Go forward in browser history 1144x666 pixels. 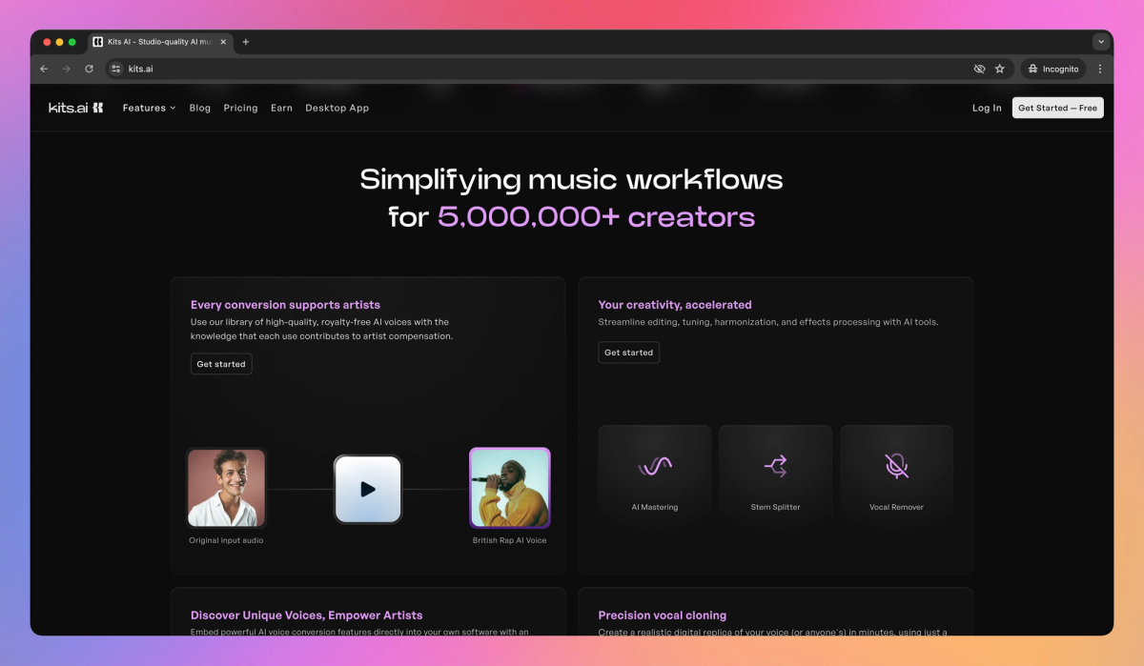click(x=67, y=69)
